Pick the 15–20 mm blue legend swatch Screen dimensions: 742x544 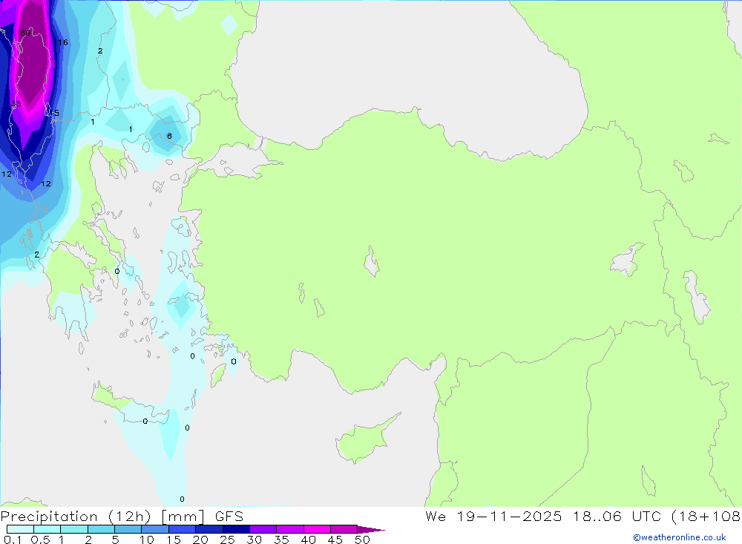[x=182, y=529]
